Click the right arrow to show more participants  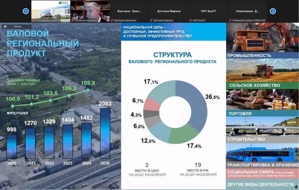(x=273, y=11)
